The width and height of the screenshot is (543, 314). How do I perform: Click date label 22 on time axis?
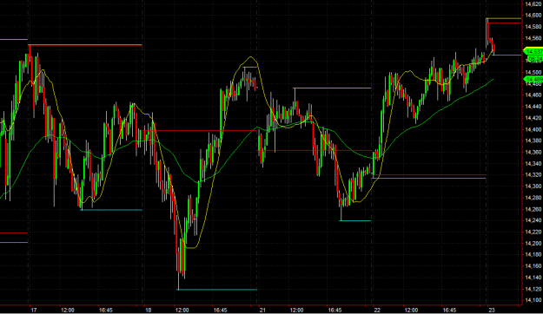pos(377,311)
